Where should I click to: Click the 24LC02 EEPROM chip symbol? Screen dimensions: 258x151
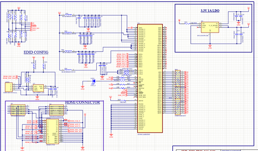click(x=39, y=88)
